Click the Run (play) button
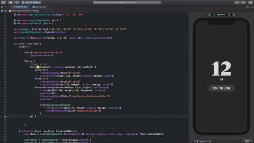Image resolution: width=254 pixels, height=143 pixels. coord(11,2)
